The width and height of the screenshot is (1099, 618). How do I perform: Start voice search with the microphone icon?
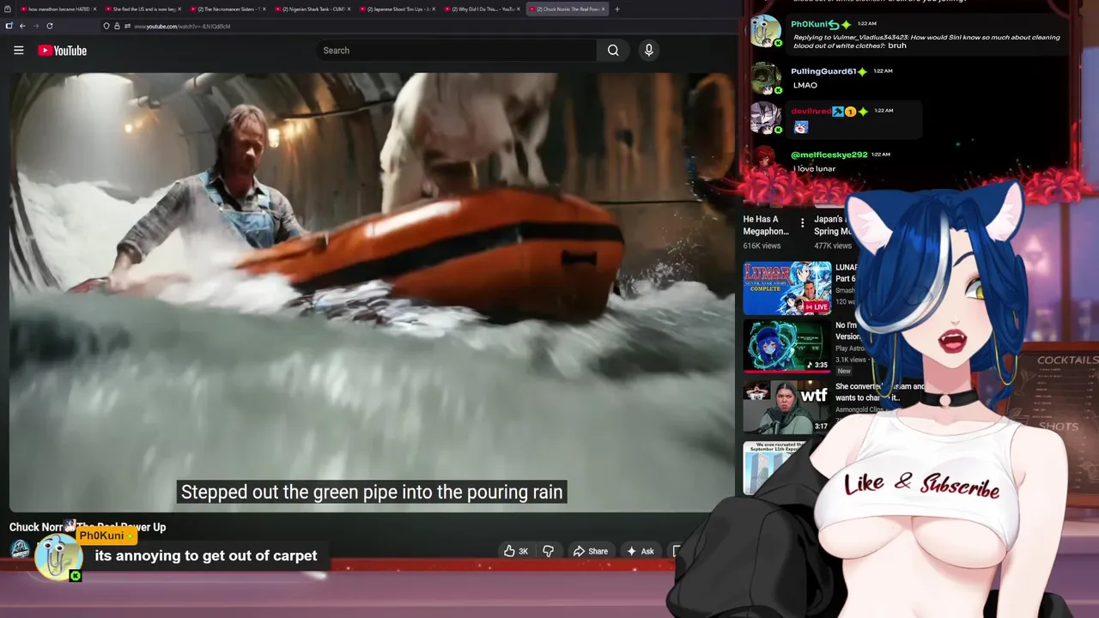[649, 51]
